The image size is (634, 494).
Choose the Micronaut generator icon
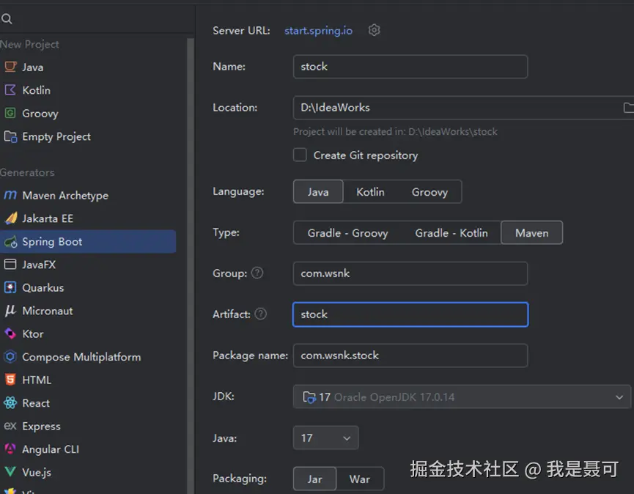10,311
